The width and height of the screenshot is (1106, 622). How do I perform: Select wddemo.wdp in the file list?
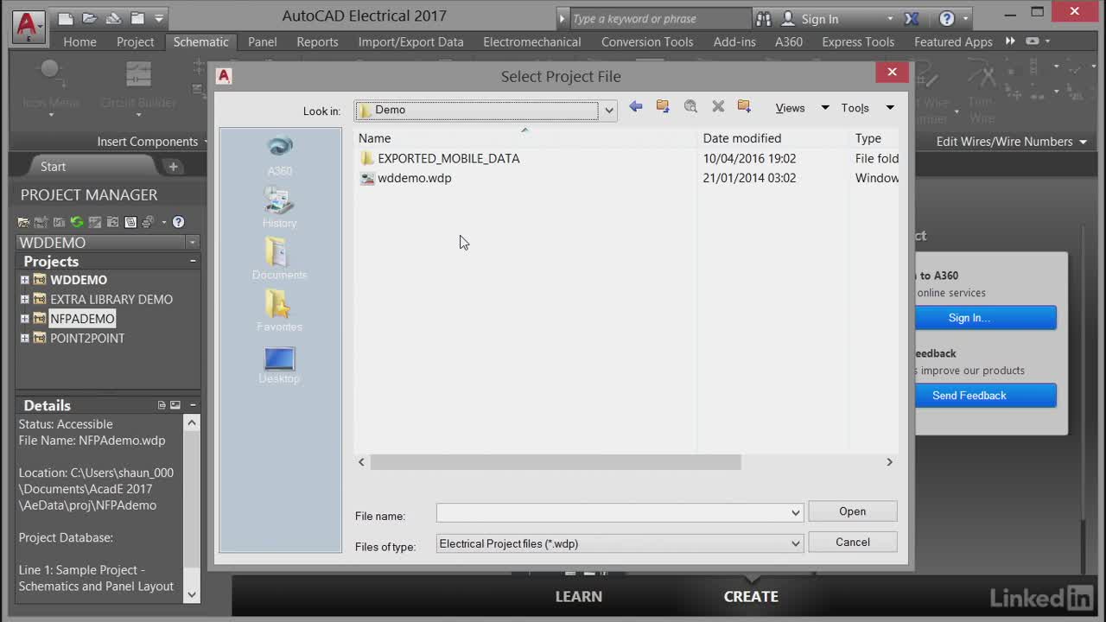pos(415,178)
